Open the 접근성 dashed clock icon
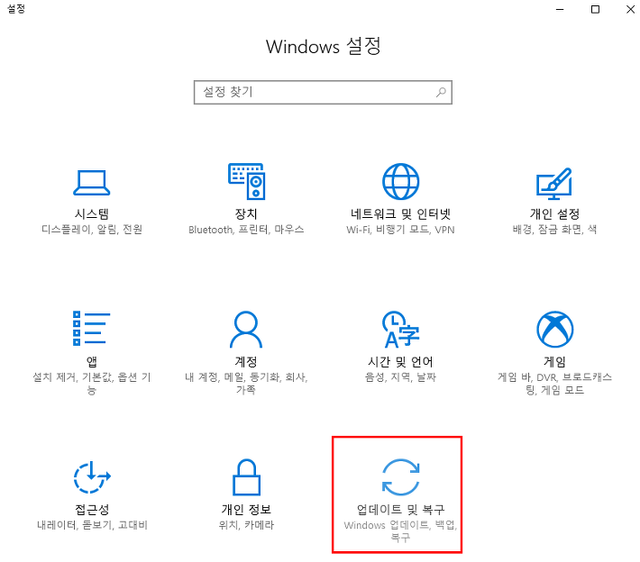The image size is (640, 562). tap(92, 476)
